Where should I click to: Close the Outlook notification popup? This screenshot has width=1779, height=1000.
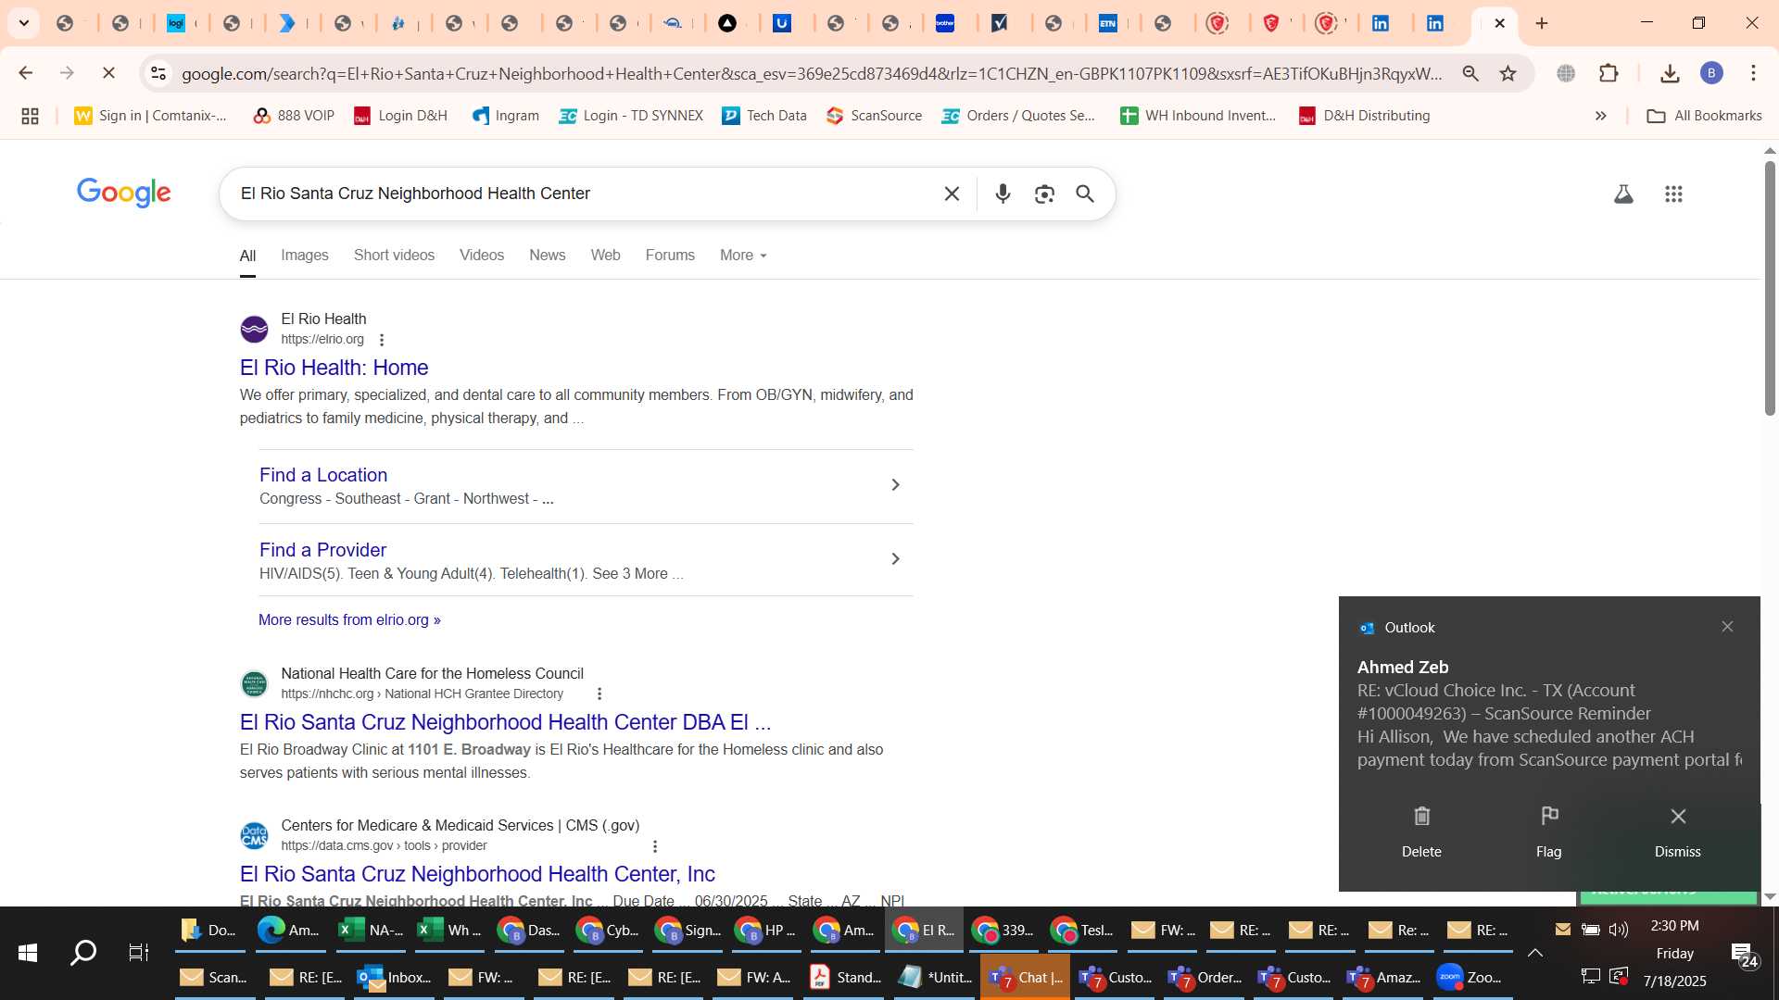point(1727,627)
